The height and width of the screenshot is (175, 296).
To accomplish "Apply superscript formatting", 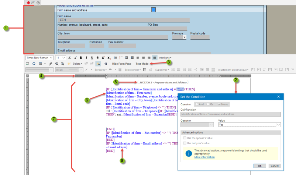I will pyautogui.click(x=103, y=58).
